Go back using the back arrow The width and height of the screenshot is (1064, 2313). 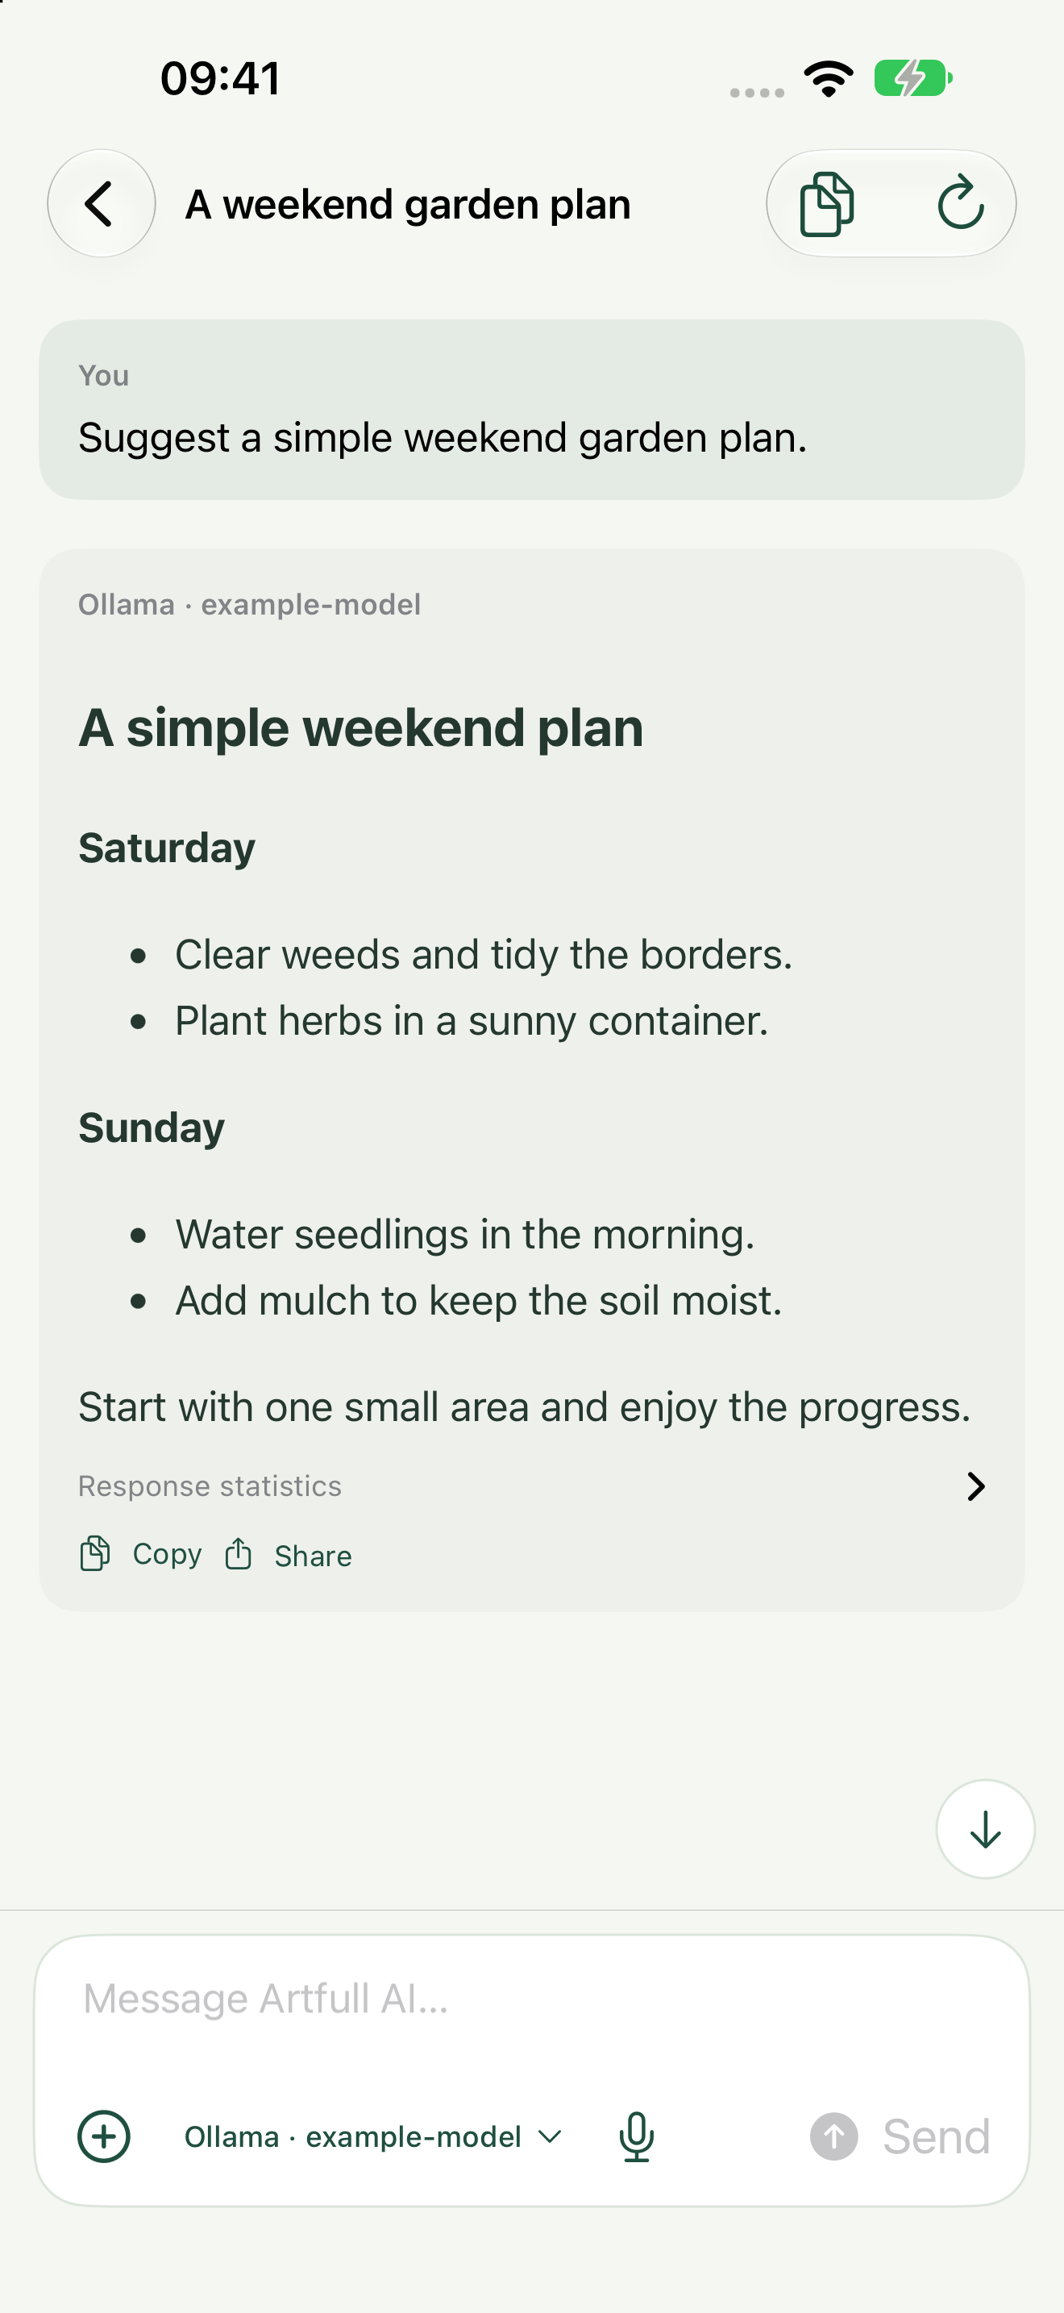click(101, 204)
